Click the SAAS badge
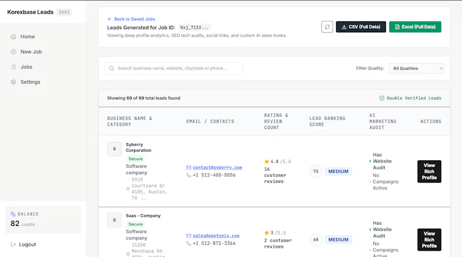This screenshot has height=257, width=462. coord(64,12)
